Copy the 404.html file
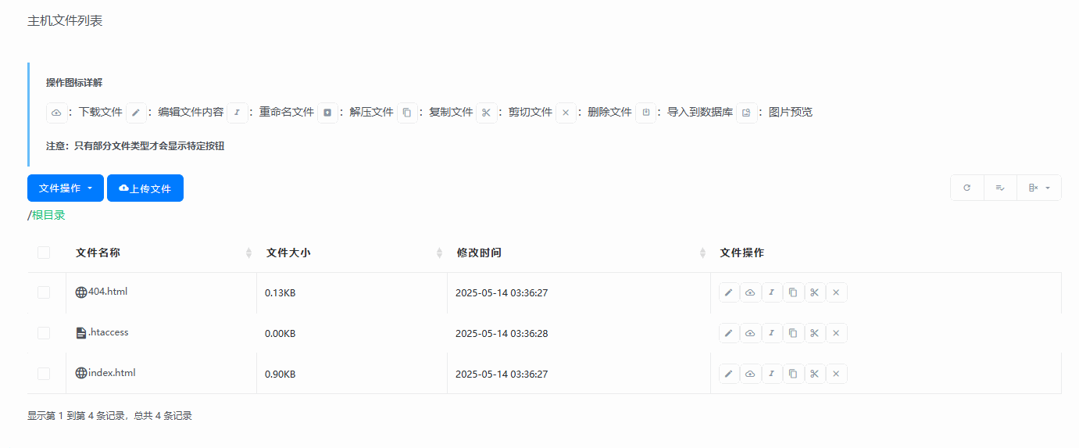 (x=793, y=292)
